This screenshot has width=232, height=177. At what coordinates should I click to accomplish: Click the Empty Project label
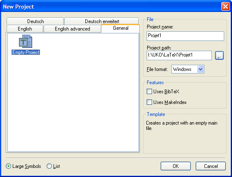pyautogui.click(x=26, y=52)
